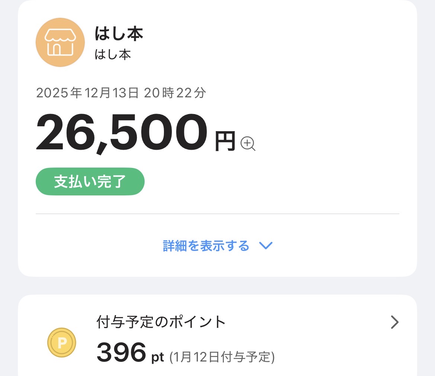The image size is (435, 376).
Task: Tap the 20時22分 payment time
Action: pos(173,93)
